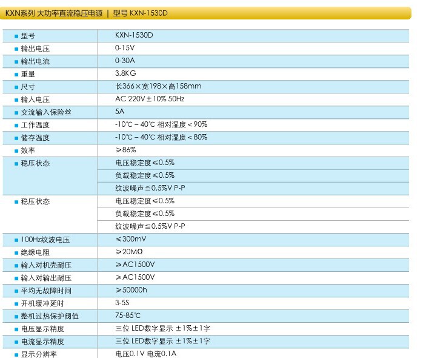Select the '工作温度' label
Screen dimensions: 426x358
35,125
